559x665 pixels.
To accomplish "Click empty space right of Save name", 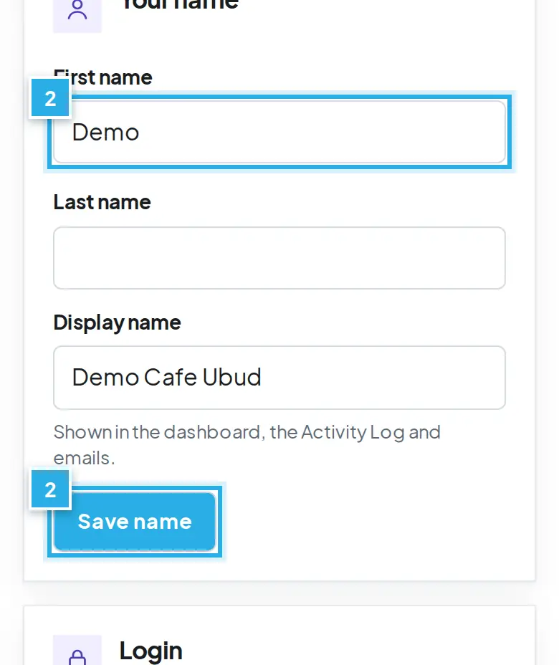I will [373, 522].
